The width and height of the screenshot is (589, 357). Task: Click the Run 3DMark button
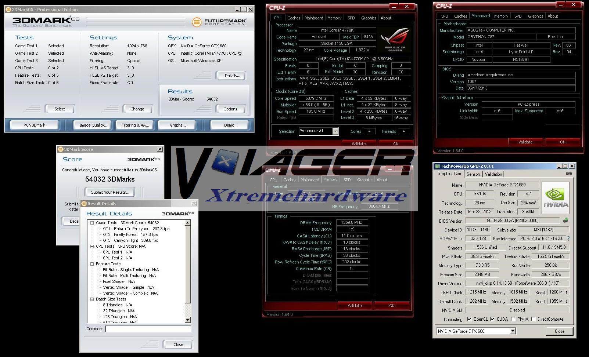[34, 125]
